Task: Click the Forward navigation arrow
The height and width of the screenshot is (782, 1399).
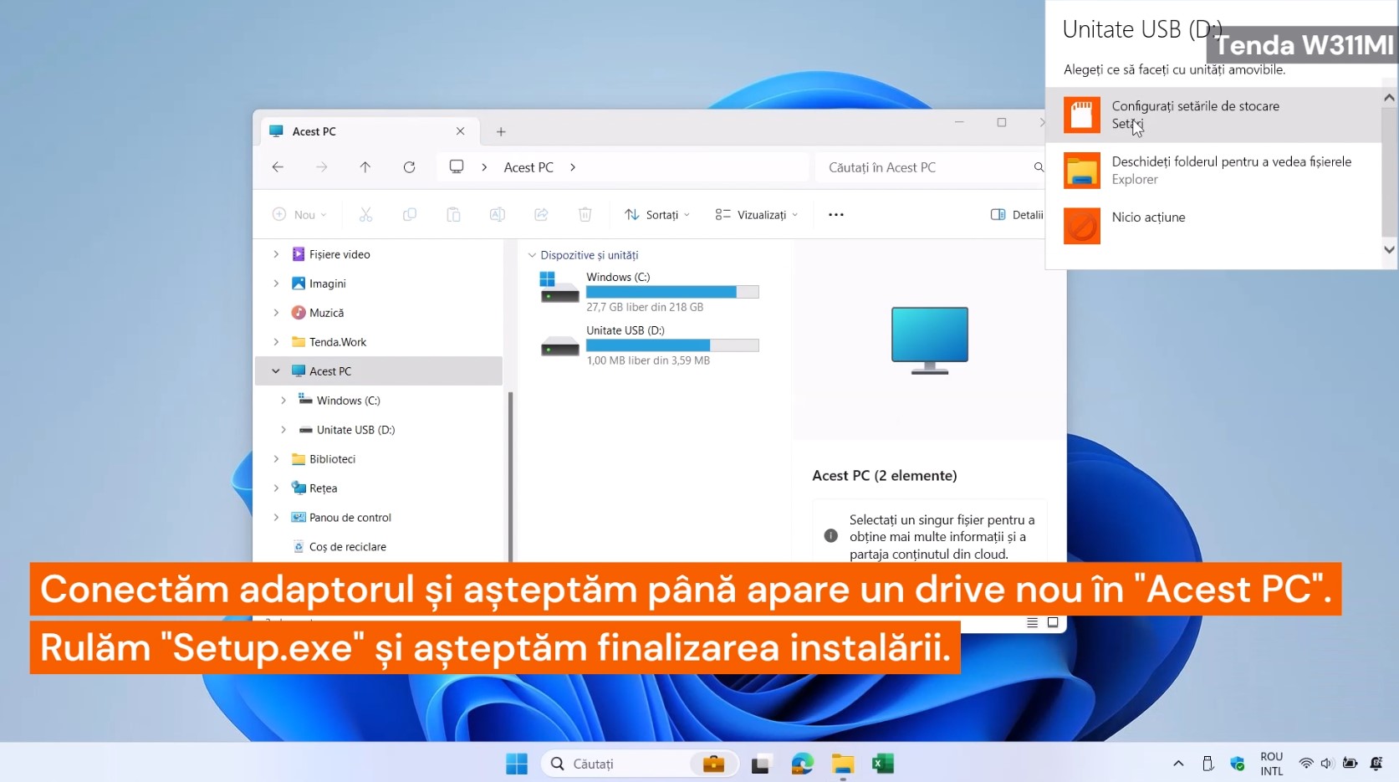Action: tap(322, 167)
